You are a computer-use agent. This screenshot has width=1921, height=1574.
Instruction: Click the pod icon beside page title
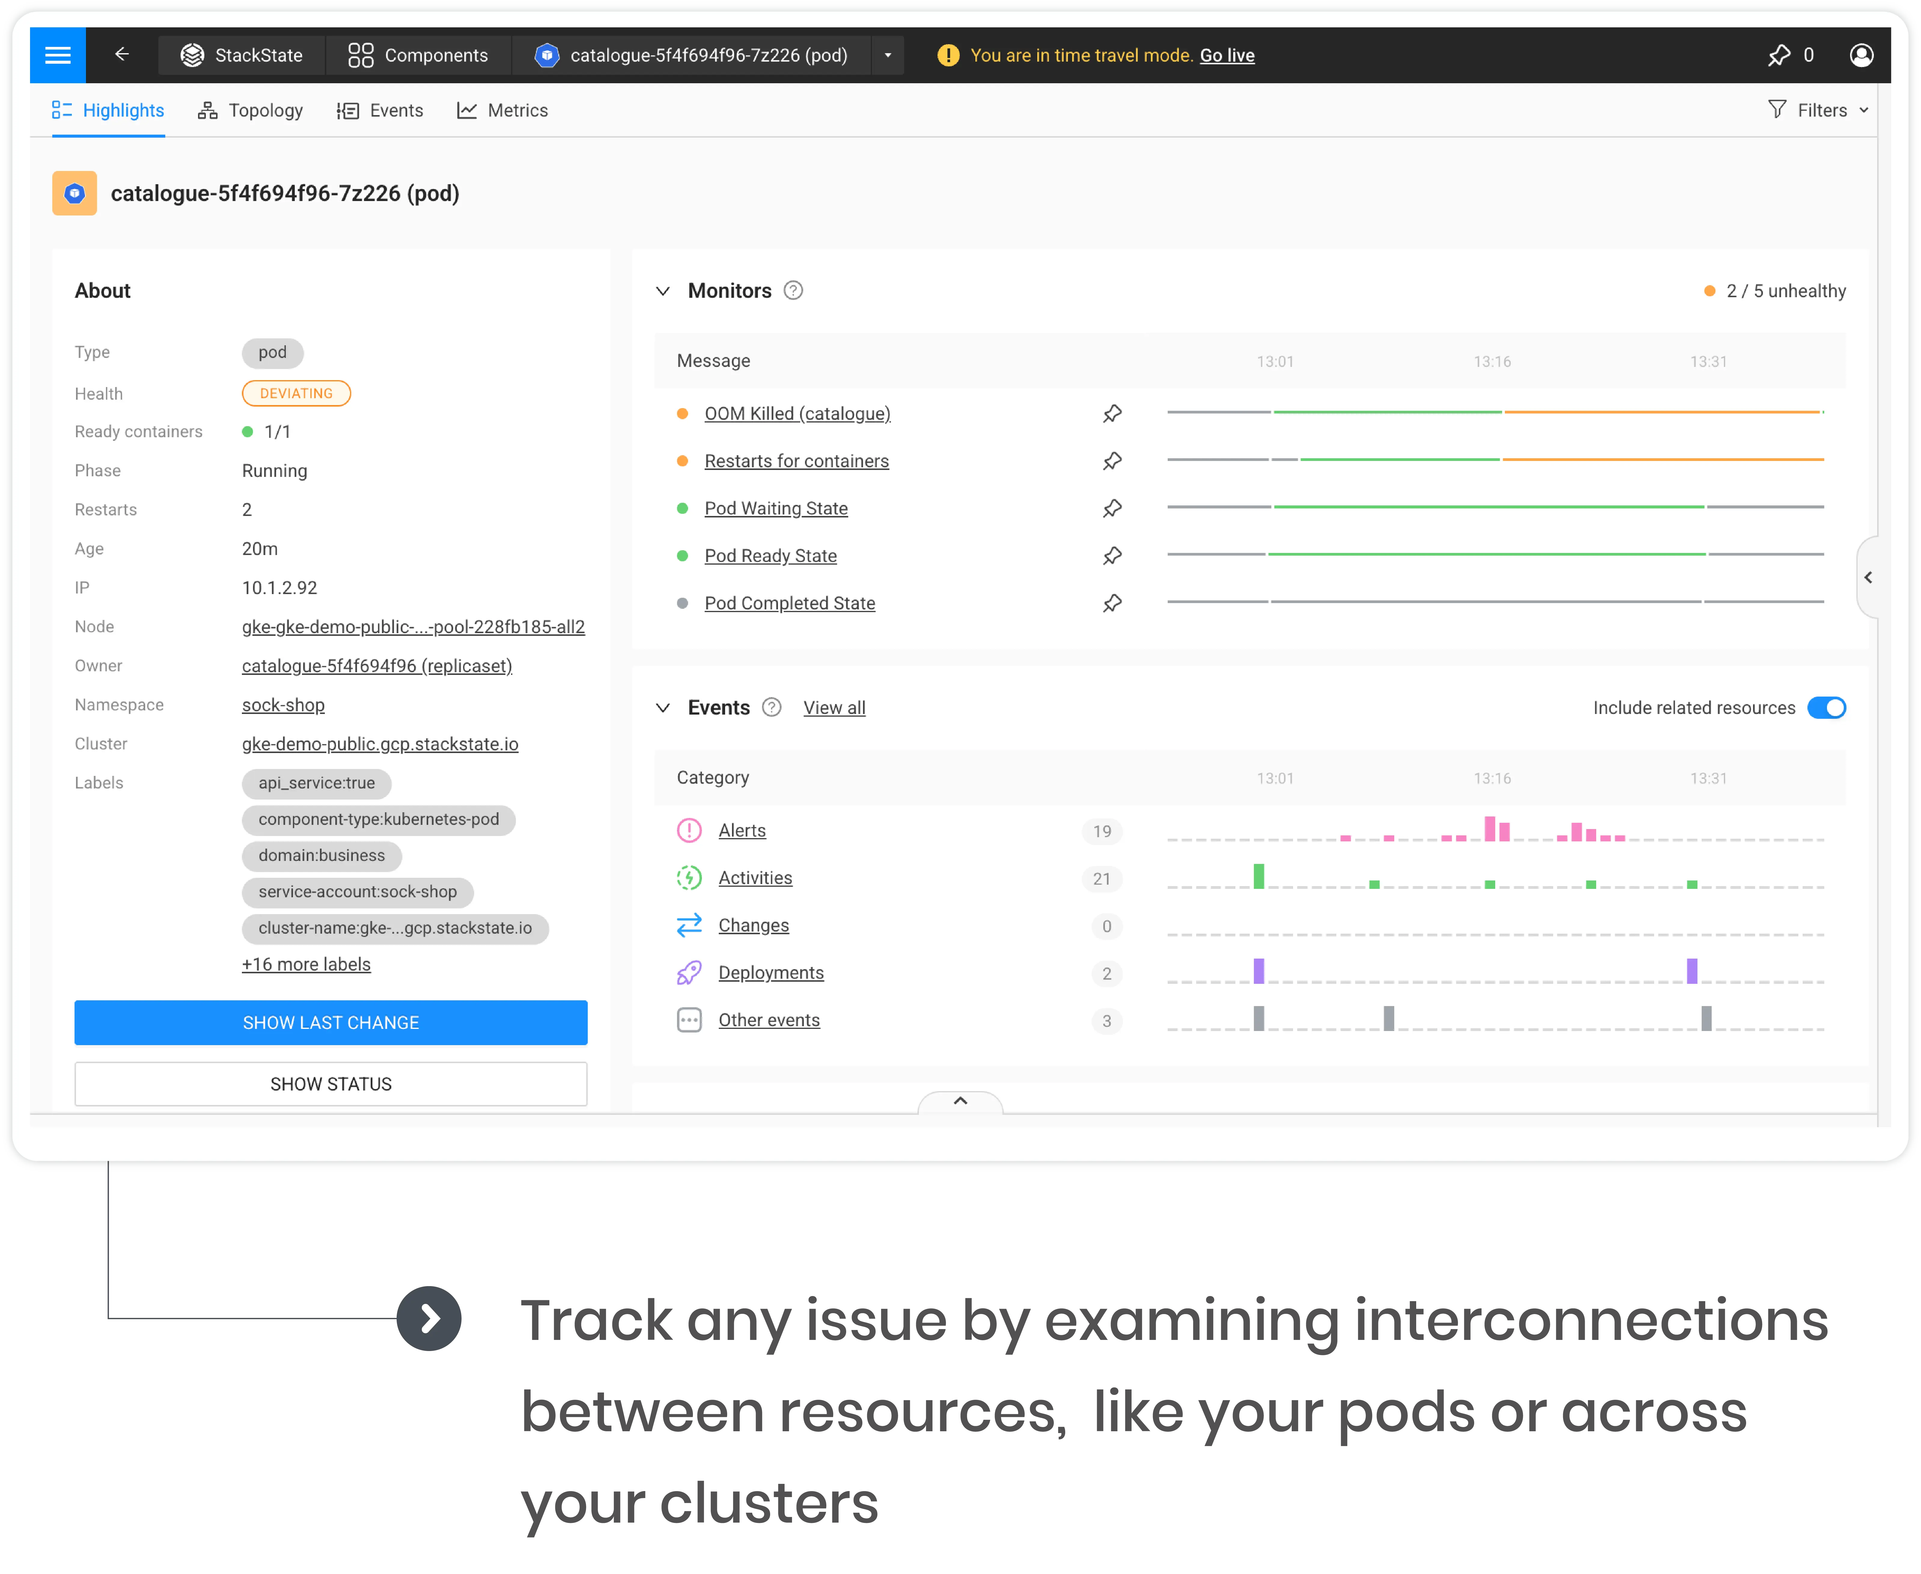[x=74, y=193]
